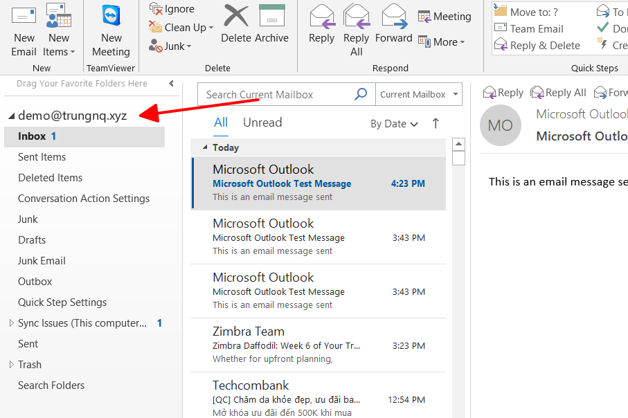Collapse the folder pane arrow
The image size is (628, 418).
click(171, 83)
